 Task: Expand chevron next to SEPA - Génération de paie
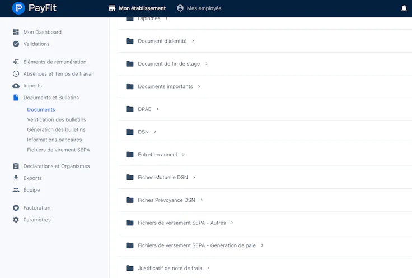262,245
